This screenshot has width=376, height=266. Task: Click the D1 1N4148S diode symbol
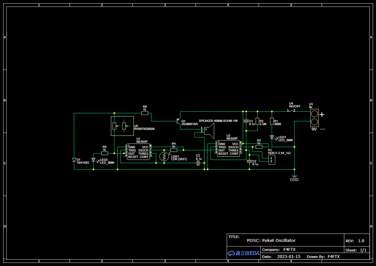pos(74,160)
